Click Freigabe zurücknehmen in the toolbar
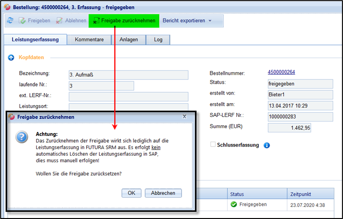 [124, 21]
